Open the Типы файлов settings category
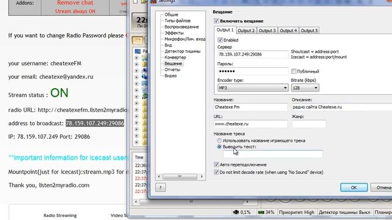The image size is (392, 220). pos(177,21)
